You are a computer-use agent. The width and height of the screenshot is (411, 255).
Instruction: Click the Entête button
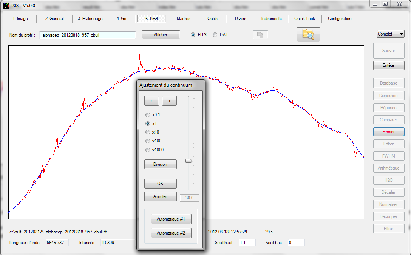click(x=388, y=65)
